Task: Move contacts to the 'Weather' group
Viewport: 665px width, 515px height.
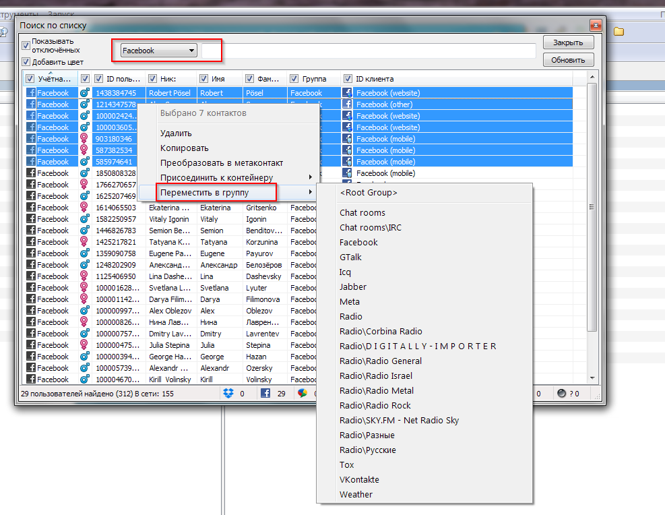Action: click(x=356, y=494)
